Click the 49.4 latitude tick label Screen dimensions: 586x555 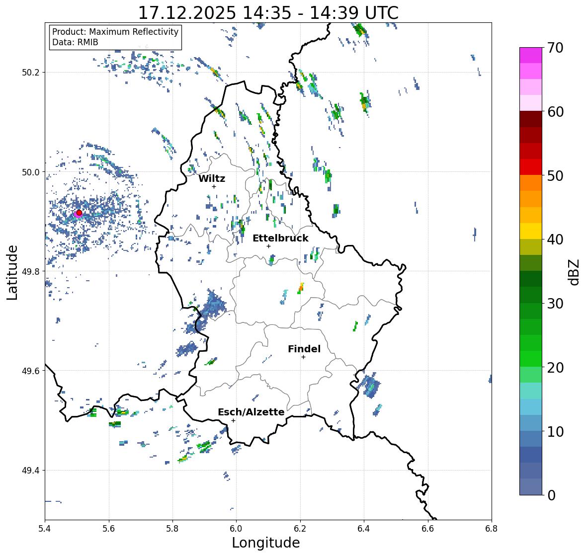point(31,471)
